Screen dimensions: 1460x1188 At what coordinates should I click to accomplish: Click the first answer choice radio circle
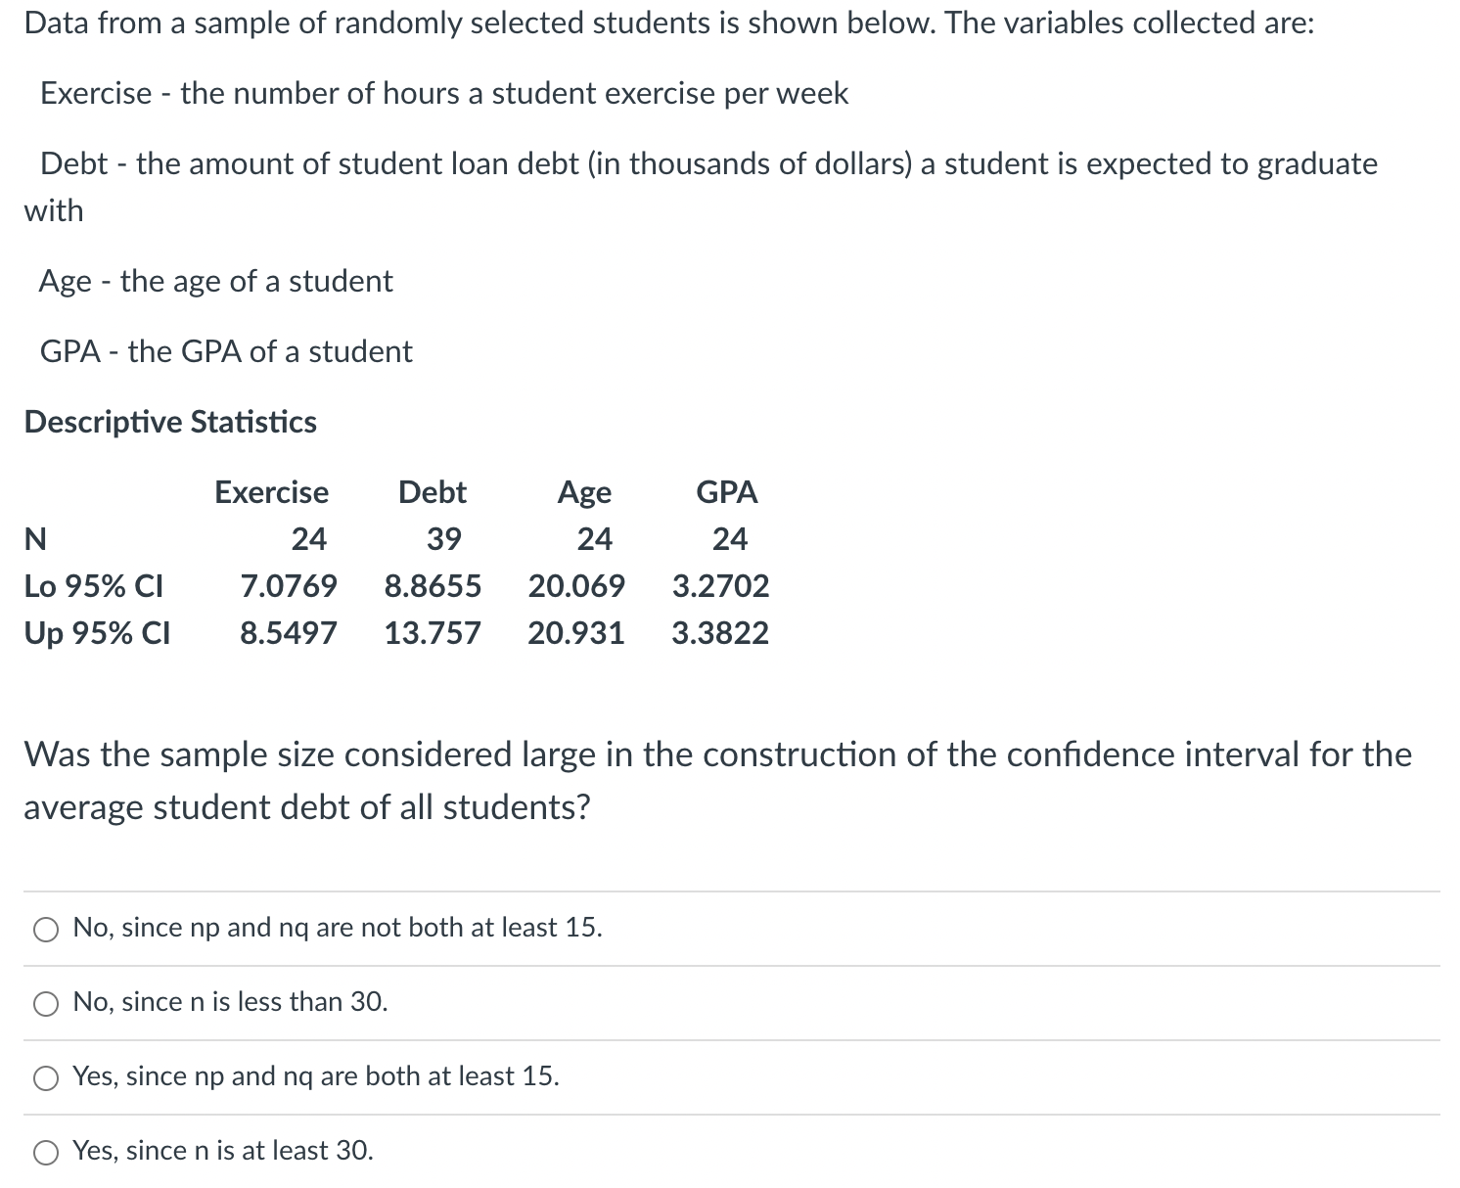[45, 930]
